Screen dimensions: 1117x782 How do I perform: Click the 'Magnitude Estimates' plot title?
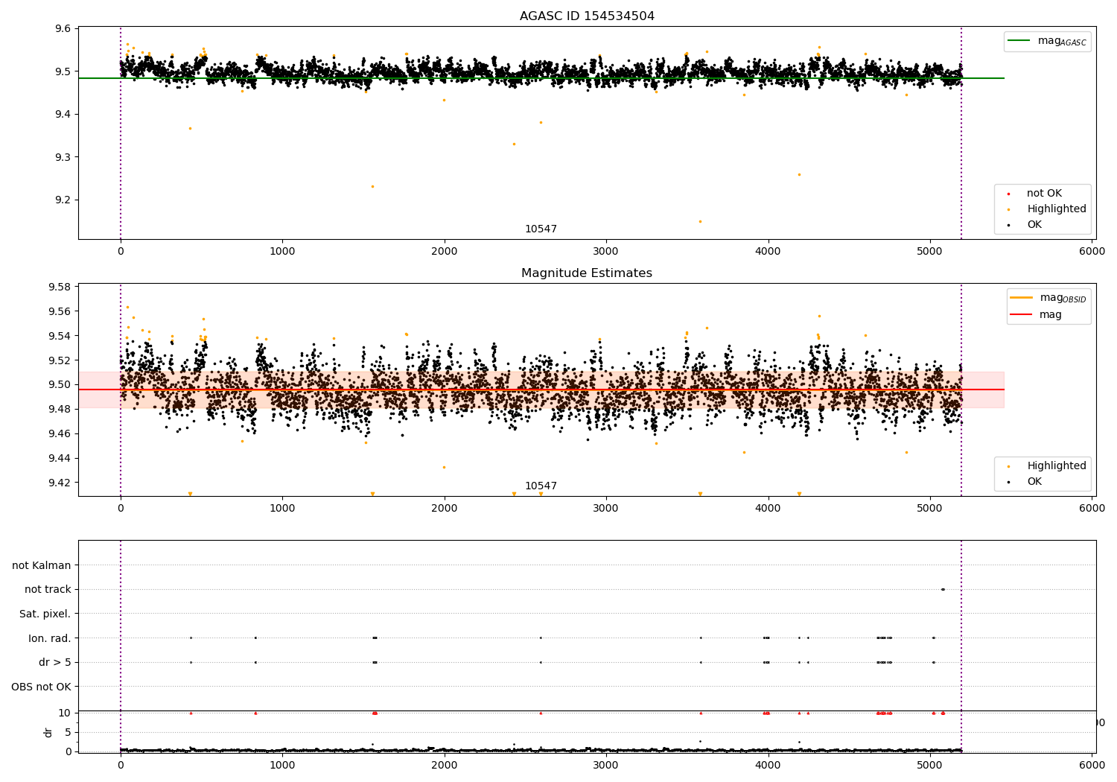(x=587, y=273)
